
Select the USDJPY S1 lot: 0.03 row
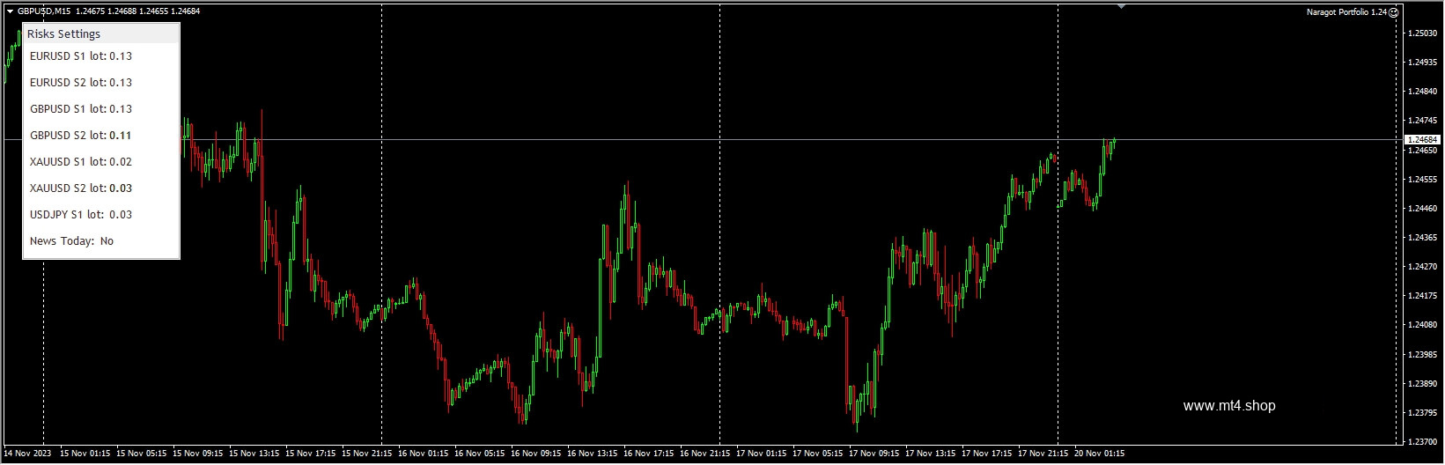click(x=101, y=215)
